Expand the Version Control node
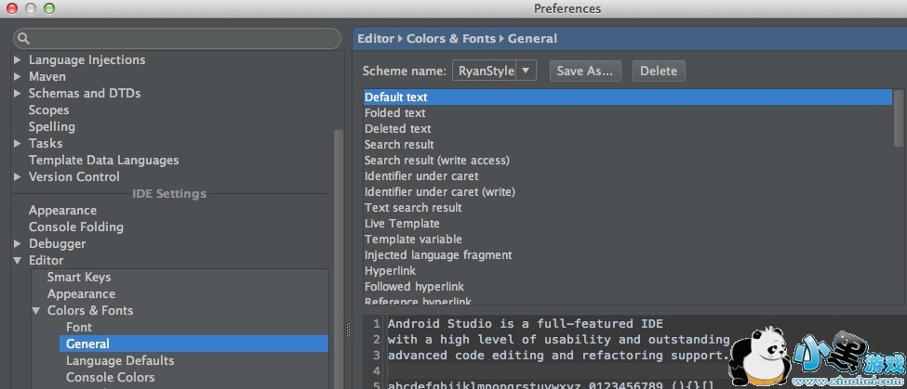 click(x=18, y=177)
